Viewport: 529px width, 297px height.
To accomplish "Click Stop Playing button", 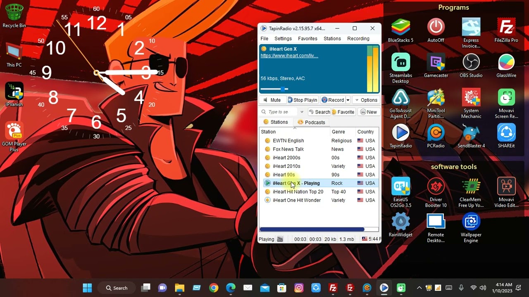I will (x=303, y=100).
